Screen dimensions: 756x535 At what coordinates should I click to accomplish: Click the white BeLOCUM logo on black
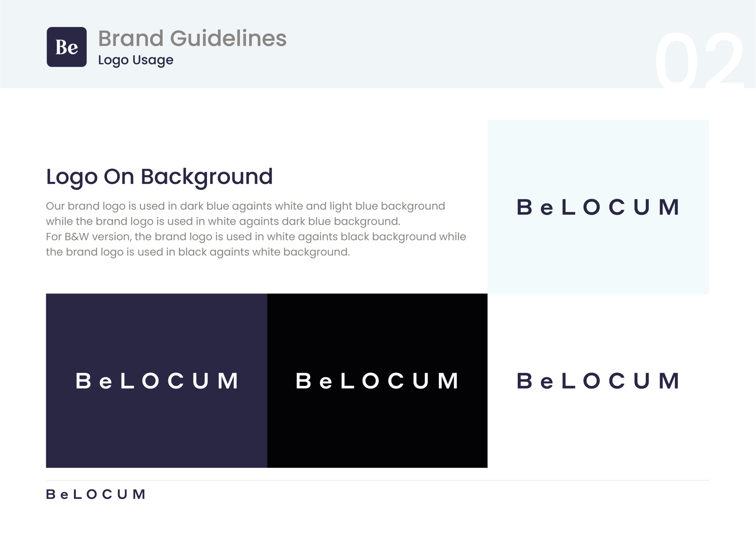pyautogui.click(x=377, y=381)
